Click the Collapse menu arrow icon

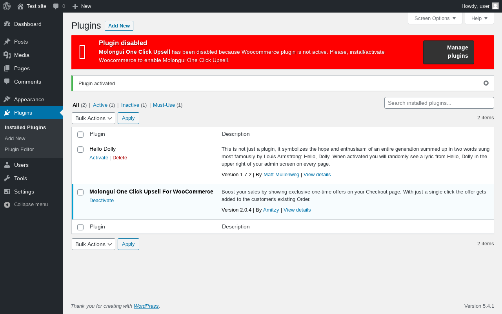coord(7,204)
